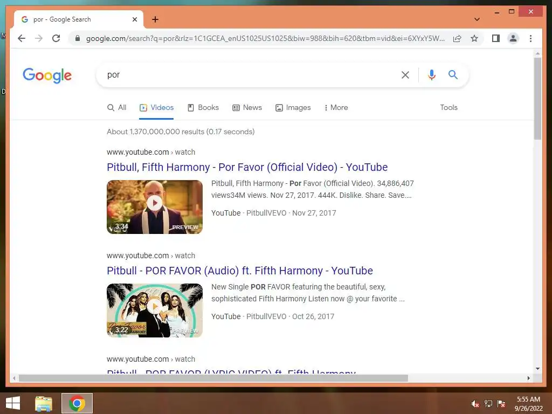
Task: Play the 3:22 Por Favor audio thumbnail
Action: tap(155, 310)
